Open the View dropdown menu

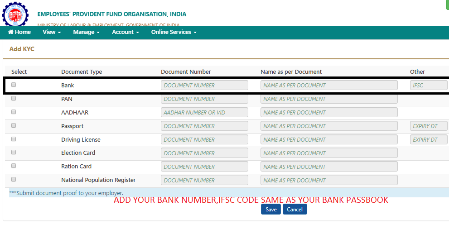[52, 32]
